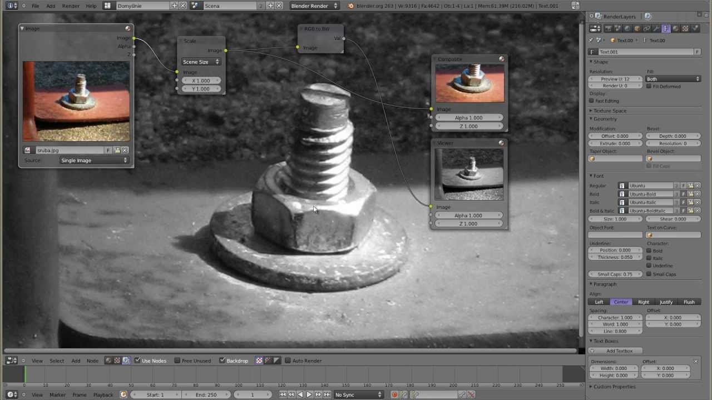The image size is (712, 400).
Task: Click the auto keyframe record button
Action: click(x=394, y=394)
